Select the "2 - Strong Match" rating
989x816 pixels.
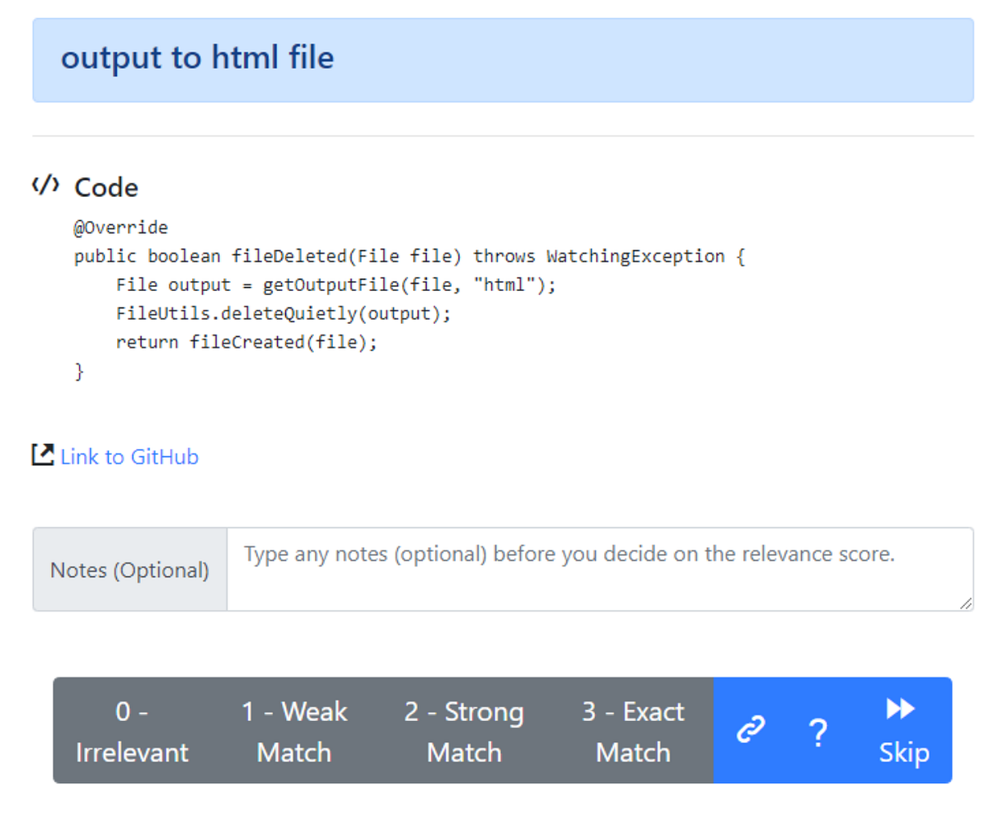[x=464, y=730]
